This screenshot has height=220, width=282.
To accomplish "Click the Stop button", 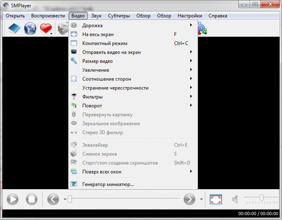I will coord(32,199).
